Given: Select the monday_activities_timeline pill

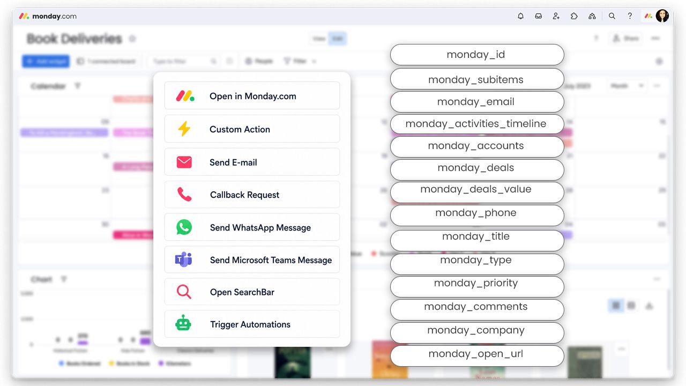Looking at the screenshot, I should [x=477, y=124].
